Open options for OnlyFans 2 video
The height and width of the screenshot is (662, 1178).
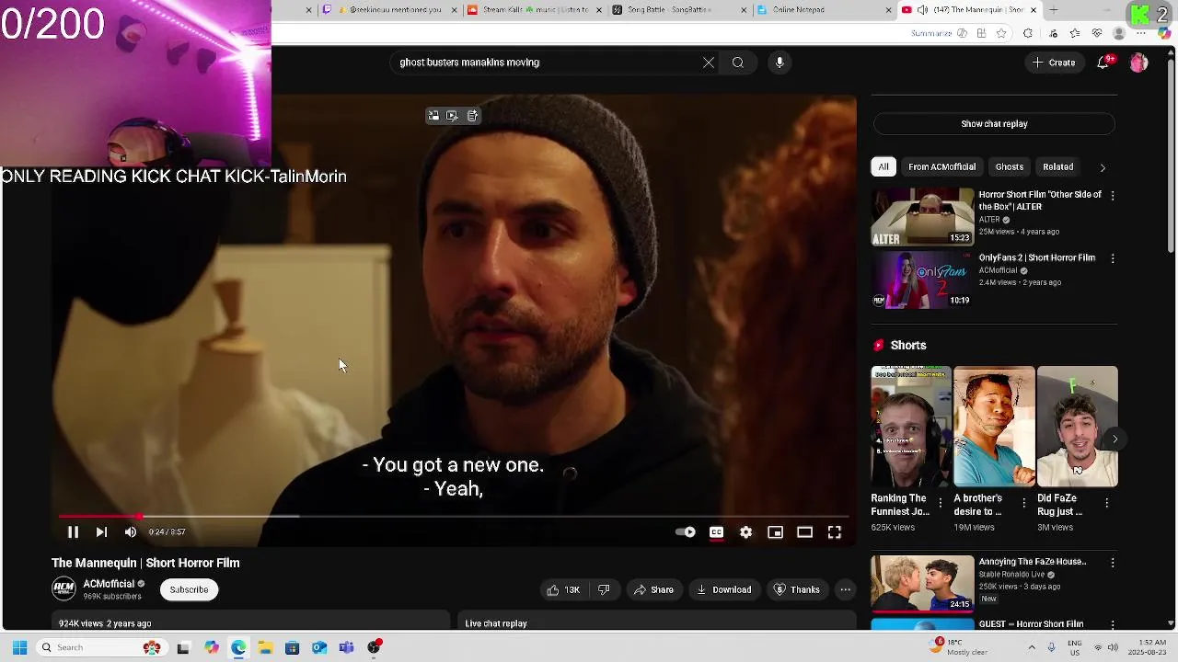(x=1113, y=258)
